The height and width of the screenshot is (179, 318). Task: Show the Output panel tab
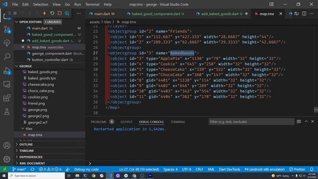[126, 122]
